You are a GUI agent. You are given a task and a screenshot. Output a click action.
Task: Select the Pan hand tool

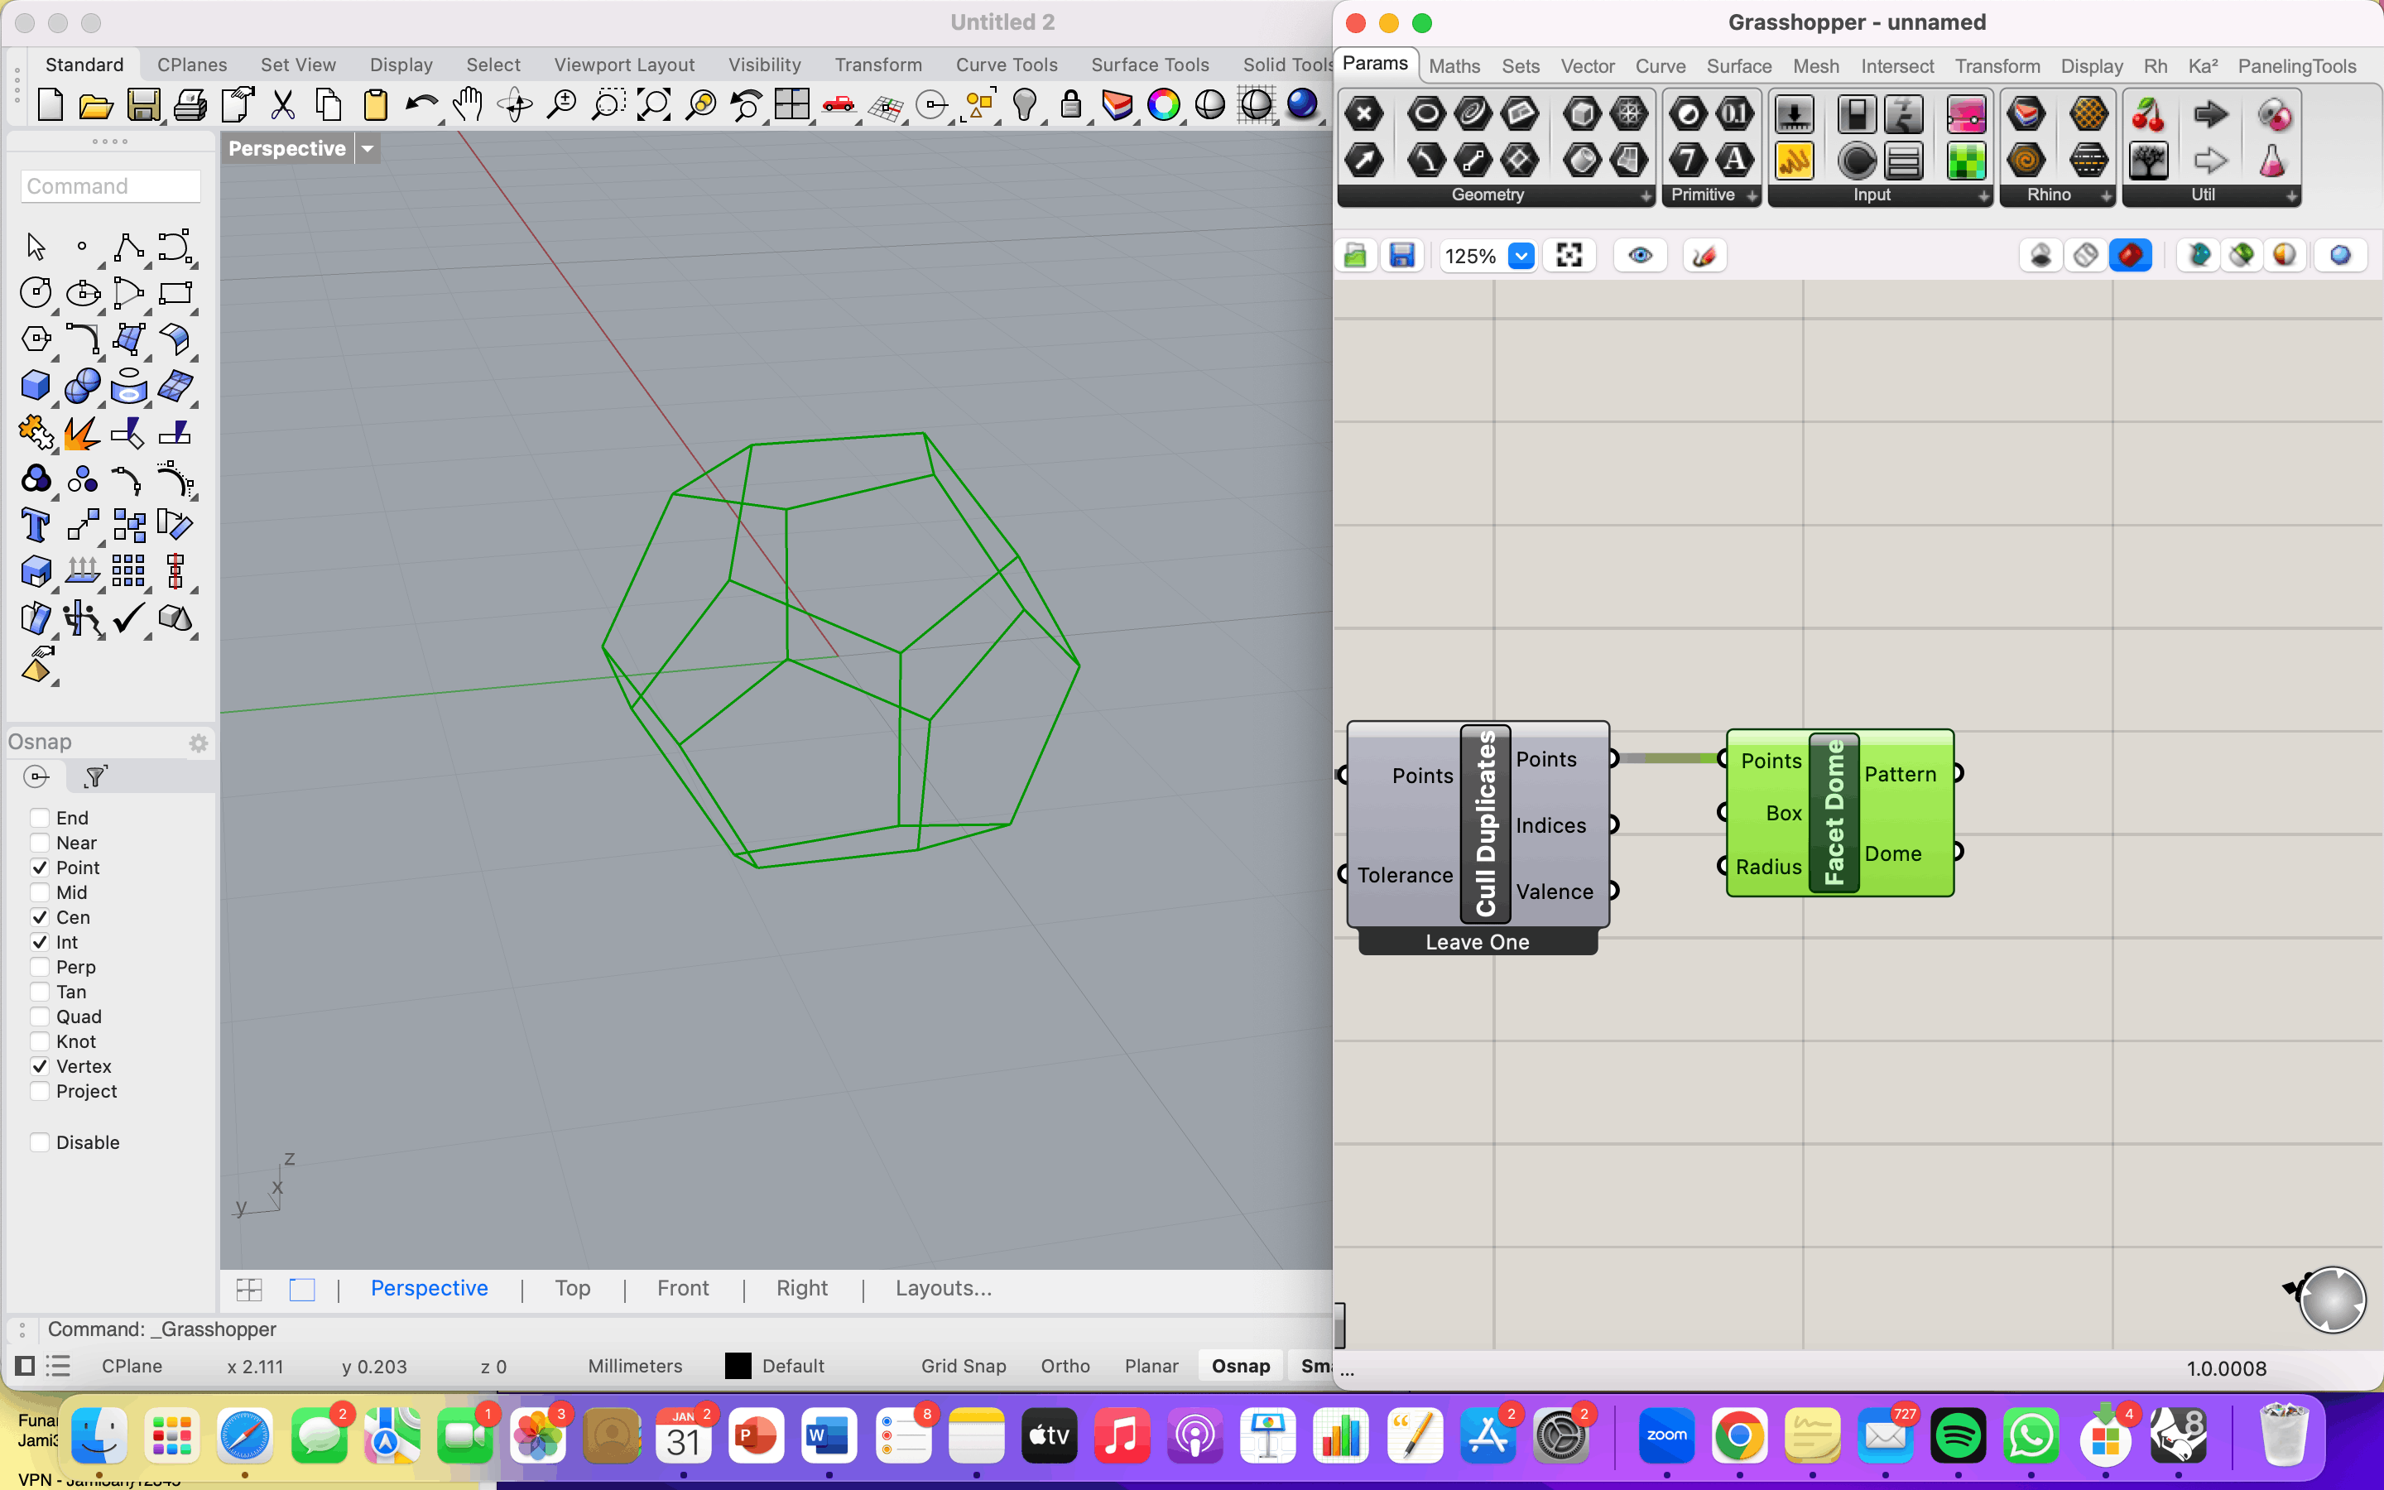468,105
